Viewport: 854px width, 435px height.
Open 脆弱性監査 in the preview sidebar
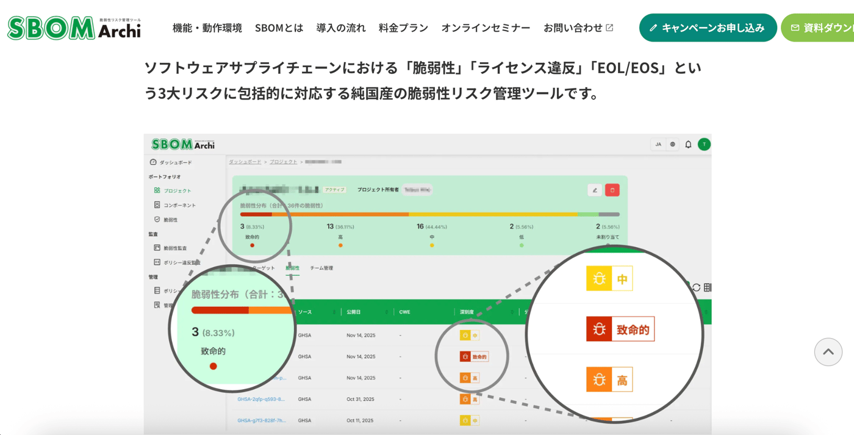[171, 248]
